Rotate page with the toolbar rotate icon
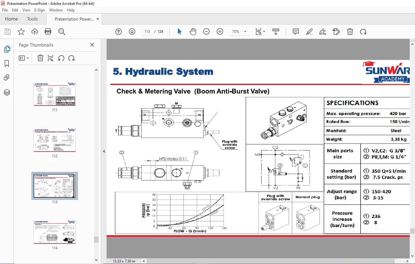The width and height of the screenshot is (415, 264). tap(363, 32)
